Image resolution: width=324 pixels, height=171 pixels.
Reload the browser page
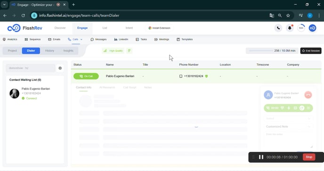(23, 16)
